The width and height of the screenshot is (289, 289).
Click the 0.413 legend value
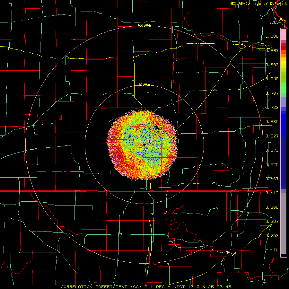pyautogui.click(x=272, y=193)
